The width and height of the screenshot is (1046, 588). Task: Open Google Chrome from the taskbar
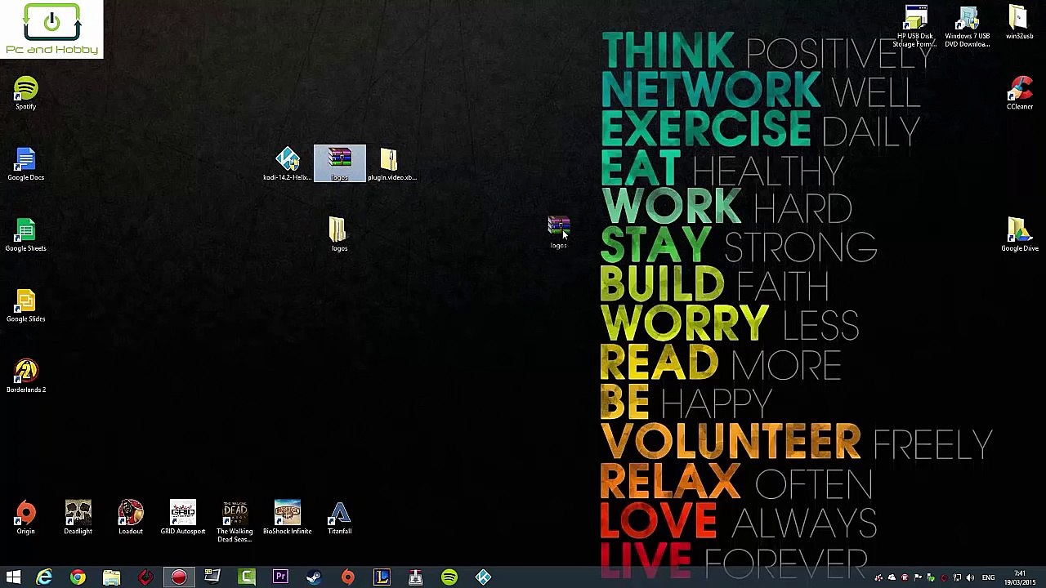pyautogui.click(x=78, y=578)
